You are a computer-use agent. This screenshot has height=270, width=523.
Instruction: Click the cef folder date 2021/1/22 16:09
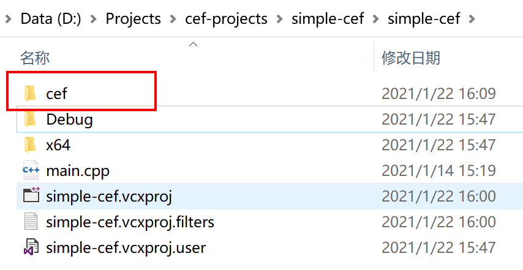click(438, 93)
